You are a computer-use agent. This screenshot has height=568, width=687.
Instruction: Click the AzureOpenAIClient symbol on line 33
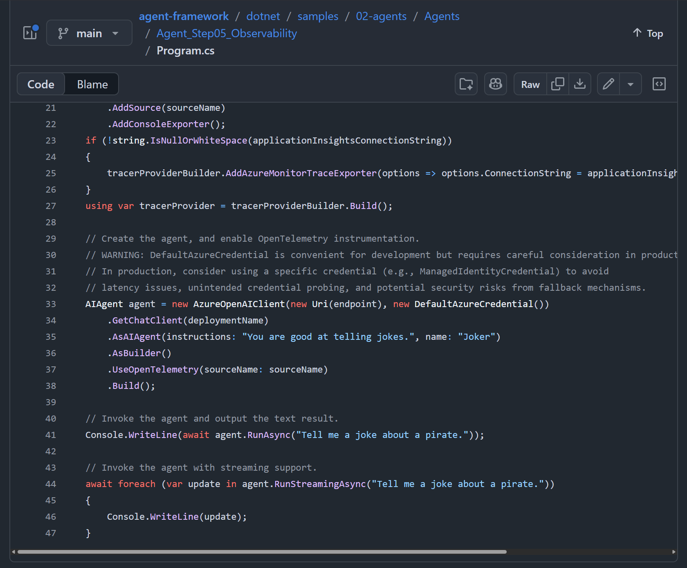[x=239, y=304]
